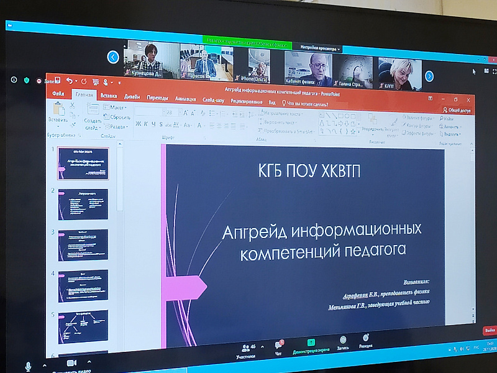
Task: Click the Copy icon under scissors
Action: pos(73,115)
